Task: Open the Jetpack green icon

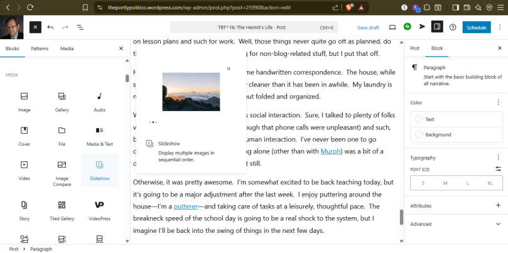Action: 407,28
